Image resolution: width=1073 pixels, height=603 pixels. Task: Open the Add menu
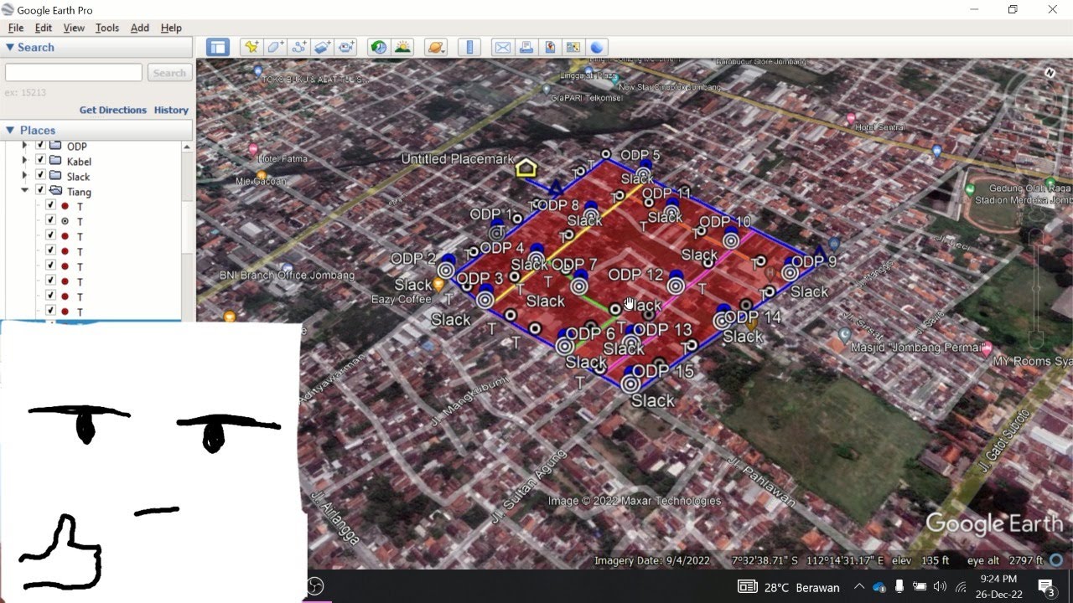(140, 28)
